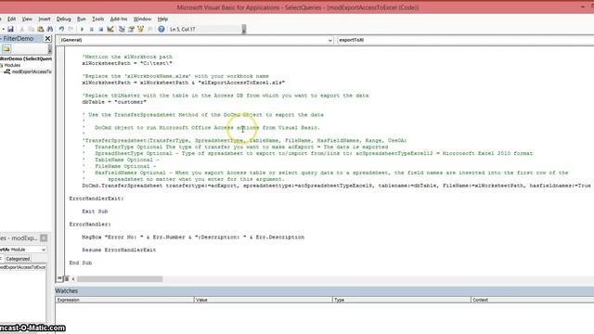Open toolbar options dropdown arrow at left
Screen dimensions: 594x334
click(3, 29)
